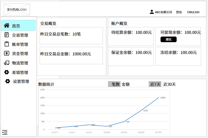Image resolution: width=208 pixels, height=138 pixels.
Task: Click the 500 data point label on the chart line
Action: click(128, 122)
